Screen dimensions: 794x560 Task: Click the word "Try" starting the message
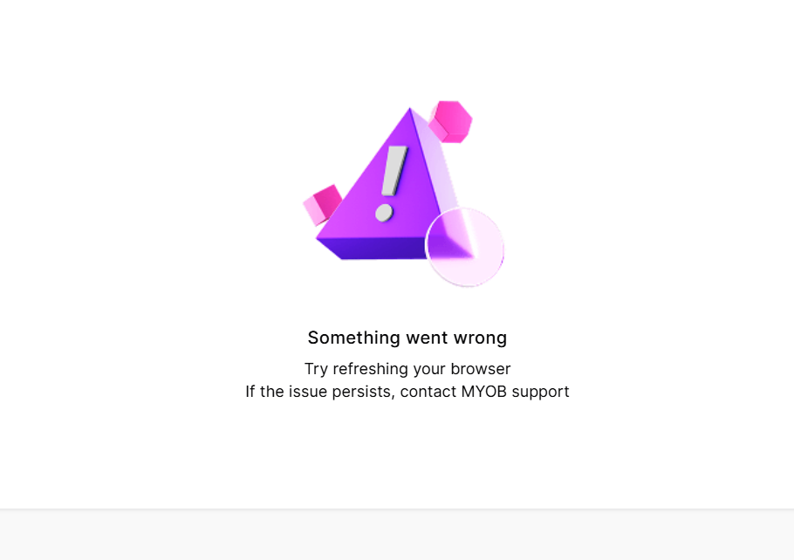point(316,370)
